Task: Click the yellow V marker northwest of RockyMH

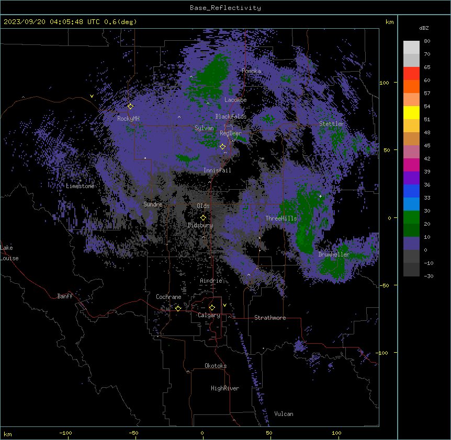Action: (92, 96)
